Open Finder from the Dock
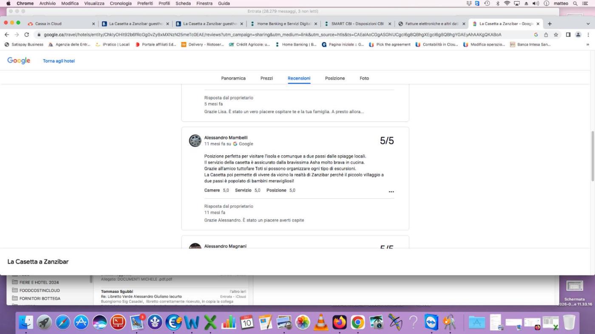The image size is (595, 334). 26,323
